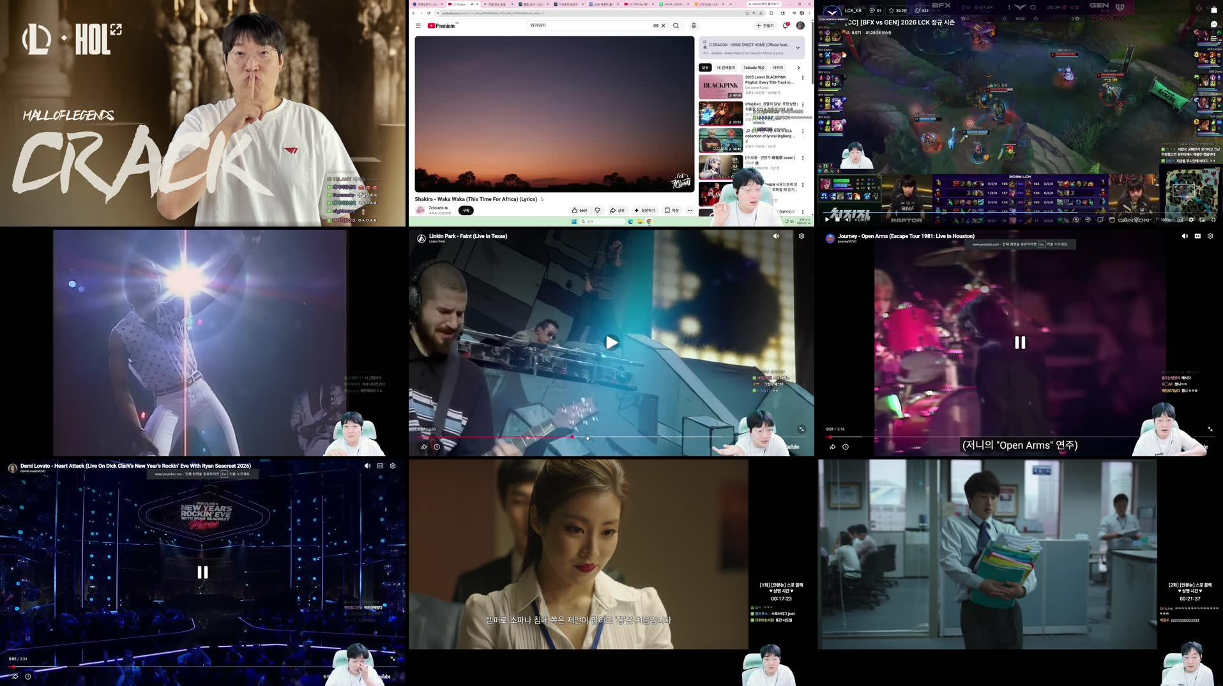The width and height of the screenshot is (1223, 686).
Task: Share the Linkin Park Faint video
Action: (424, 447)
